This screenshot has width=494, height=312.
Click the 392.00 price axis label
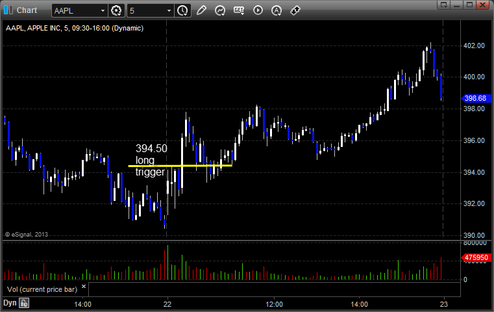474,204
